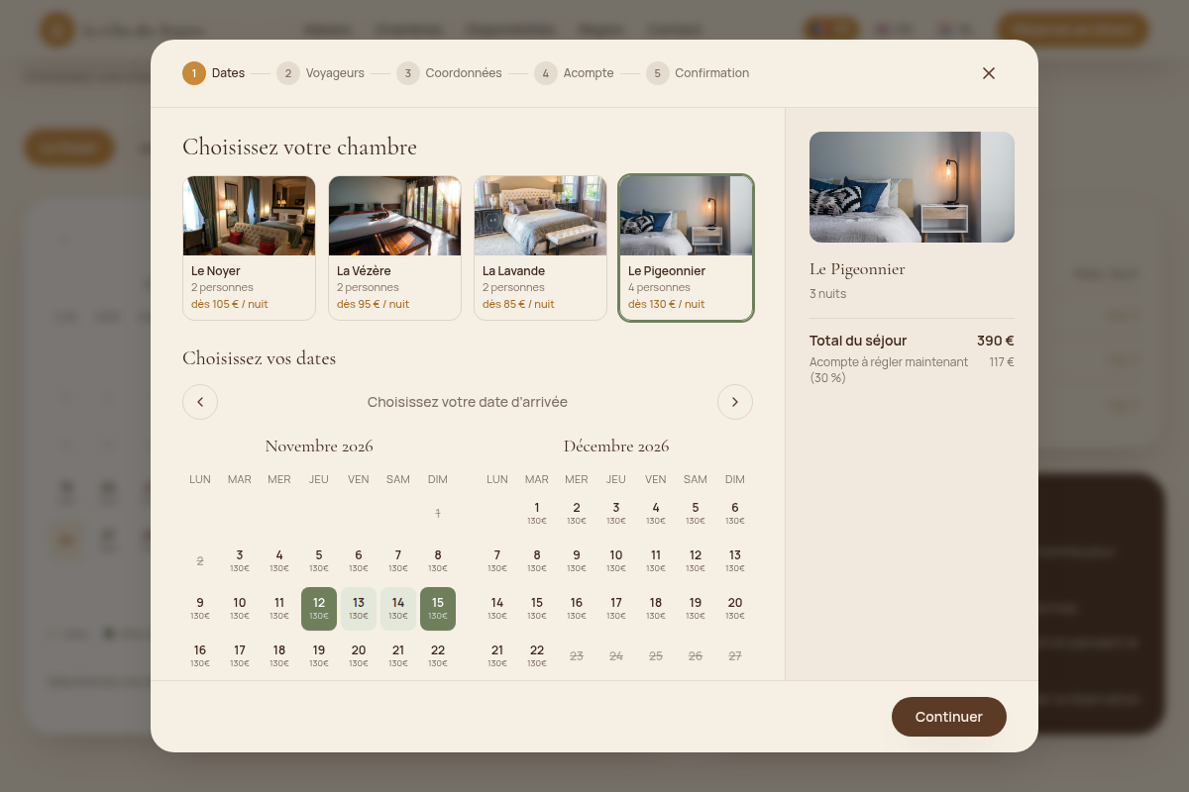This screenshot has height=792, width=1189.
Task: Click the "Acompte à régler maintenant (30 %)" text
Action: click(x=889, y=370)
